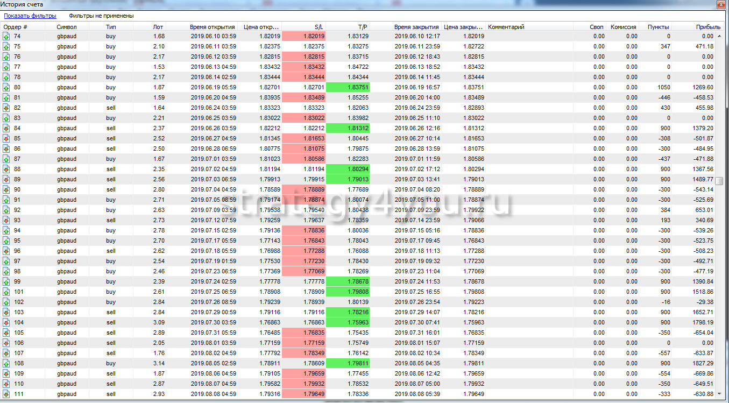The image size is (729, 403).
Task: Click the Время открытия column header
Action: 212,26
